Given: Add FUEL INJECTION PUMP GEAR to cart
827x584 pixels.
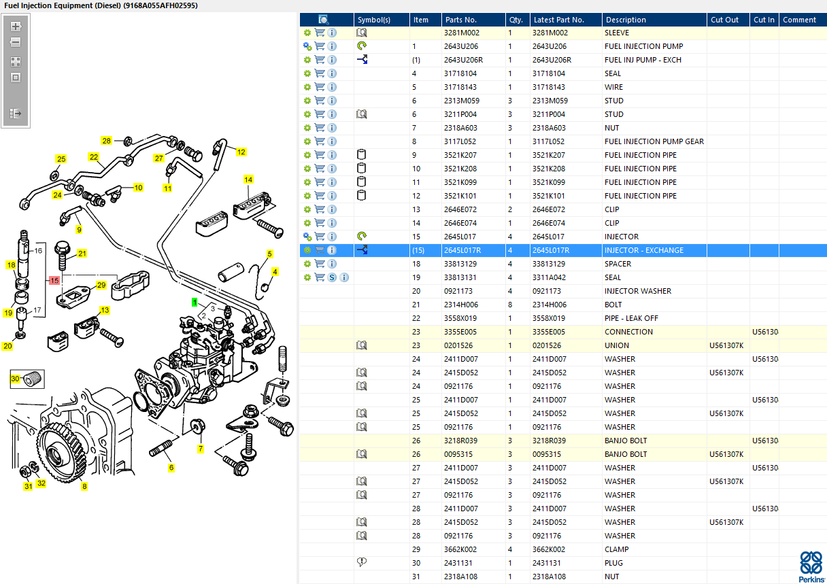Looking at the screenshot, I should click(x=320, y=141).
